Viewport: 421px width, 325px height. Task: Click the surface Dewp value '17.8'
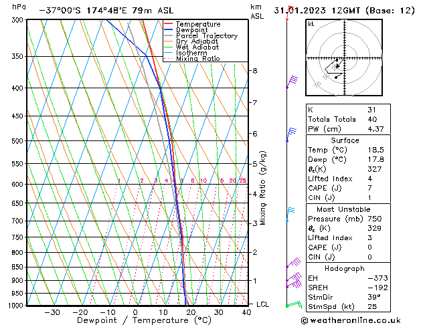(x=375, y=160)
